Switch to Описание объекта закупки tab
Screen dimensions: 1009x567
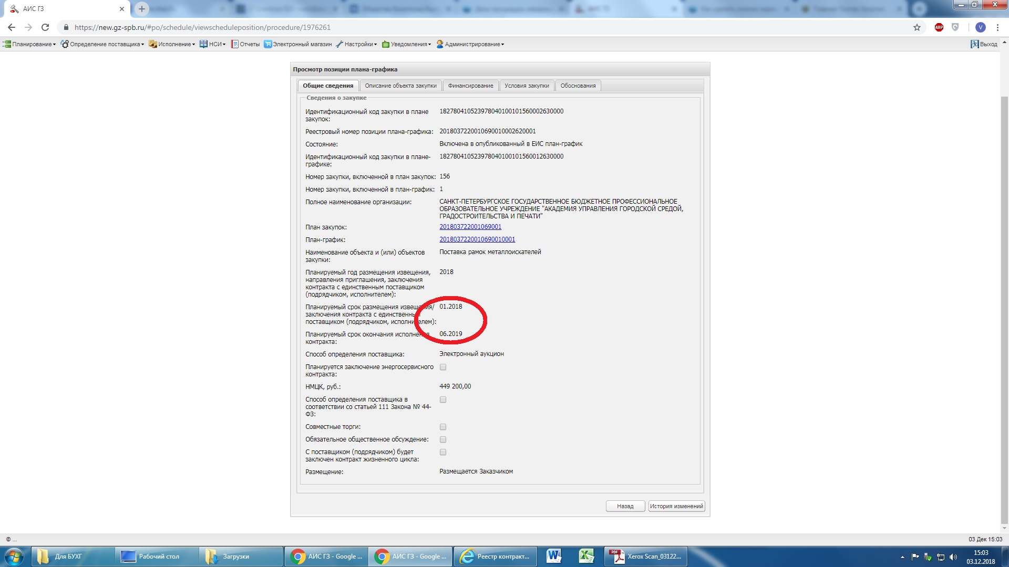point(400,86)
